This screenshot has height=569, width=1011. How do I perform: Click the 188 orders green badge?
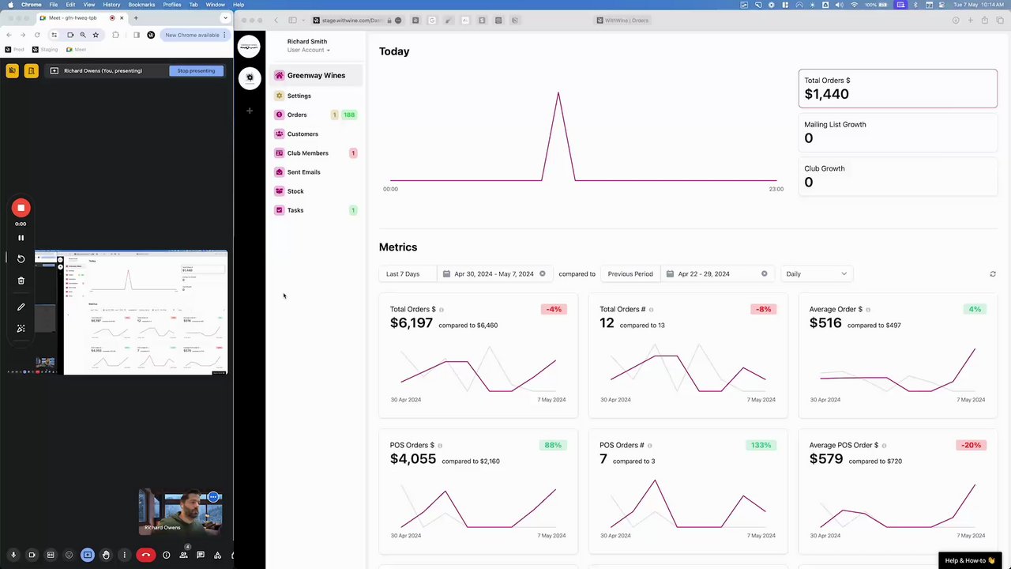click(x=349, y=115)
